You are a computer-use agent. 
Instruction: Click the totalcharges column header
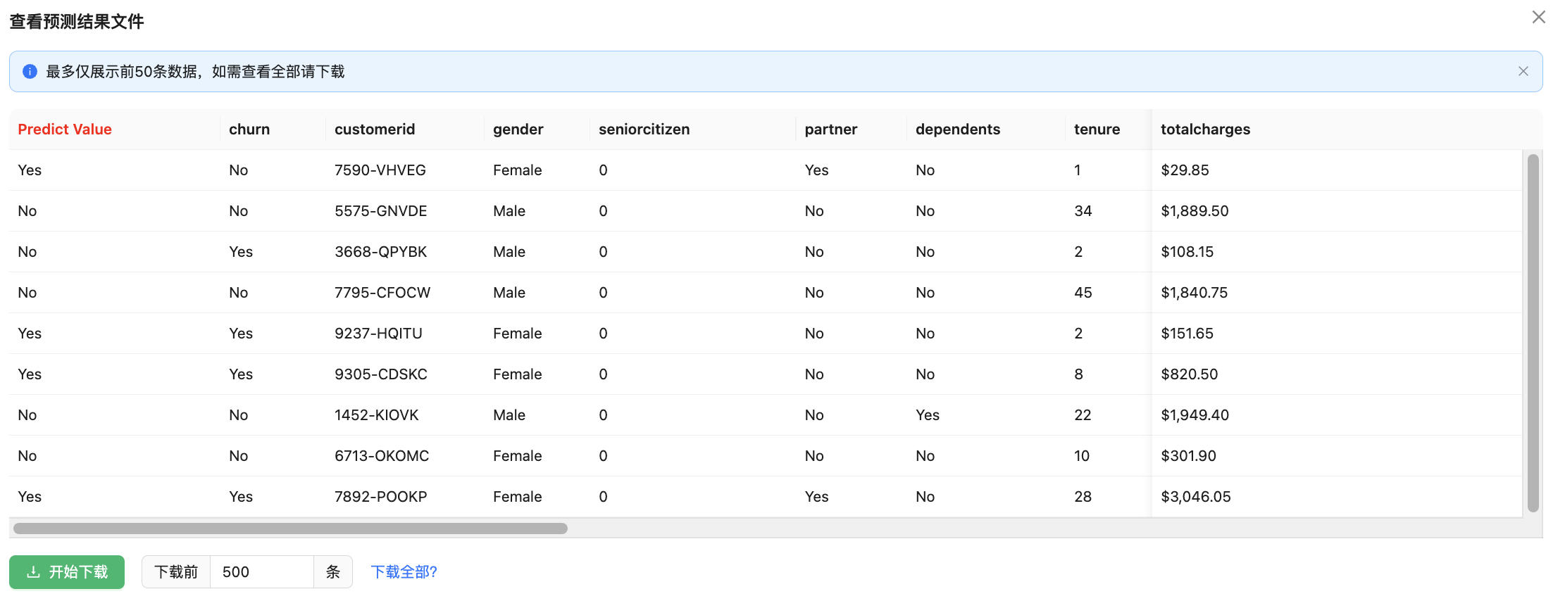[1205, 129]
